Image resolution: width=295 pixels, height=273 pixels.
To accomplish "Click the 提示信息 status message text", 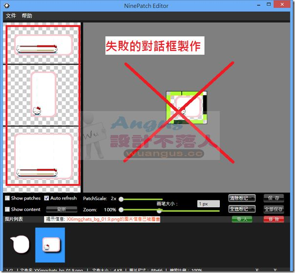I will click(102, 219).
